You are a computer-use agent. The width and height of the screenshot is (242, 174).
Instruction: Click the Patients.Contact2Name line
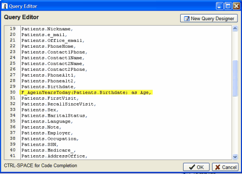(x=53, y=64)
